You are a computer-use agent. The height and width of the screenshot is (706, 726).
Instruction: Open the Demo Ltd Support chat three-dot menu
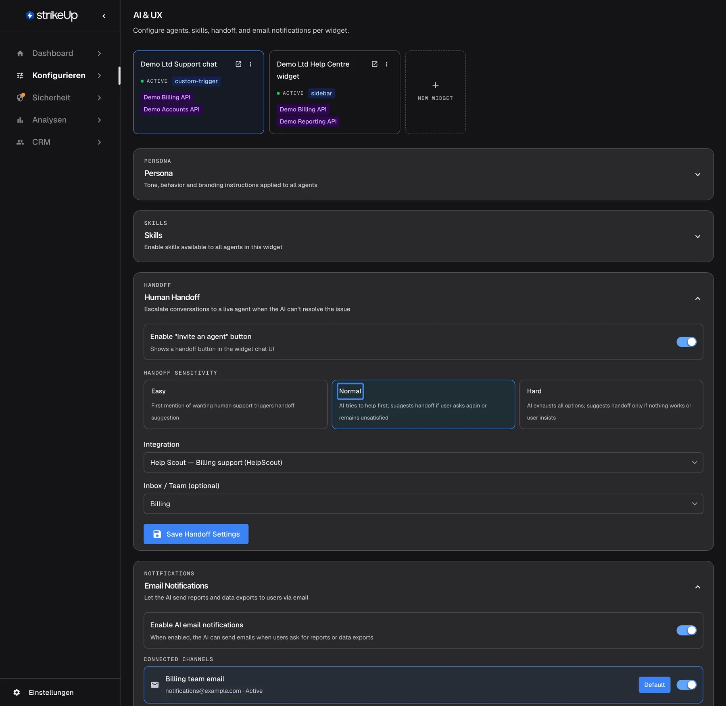(250, 64)
